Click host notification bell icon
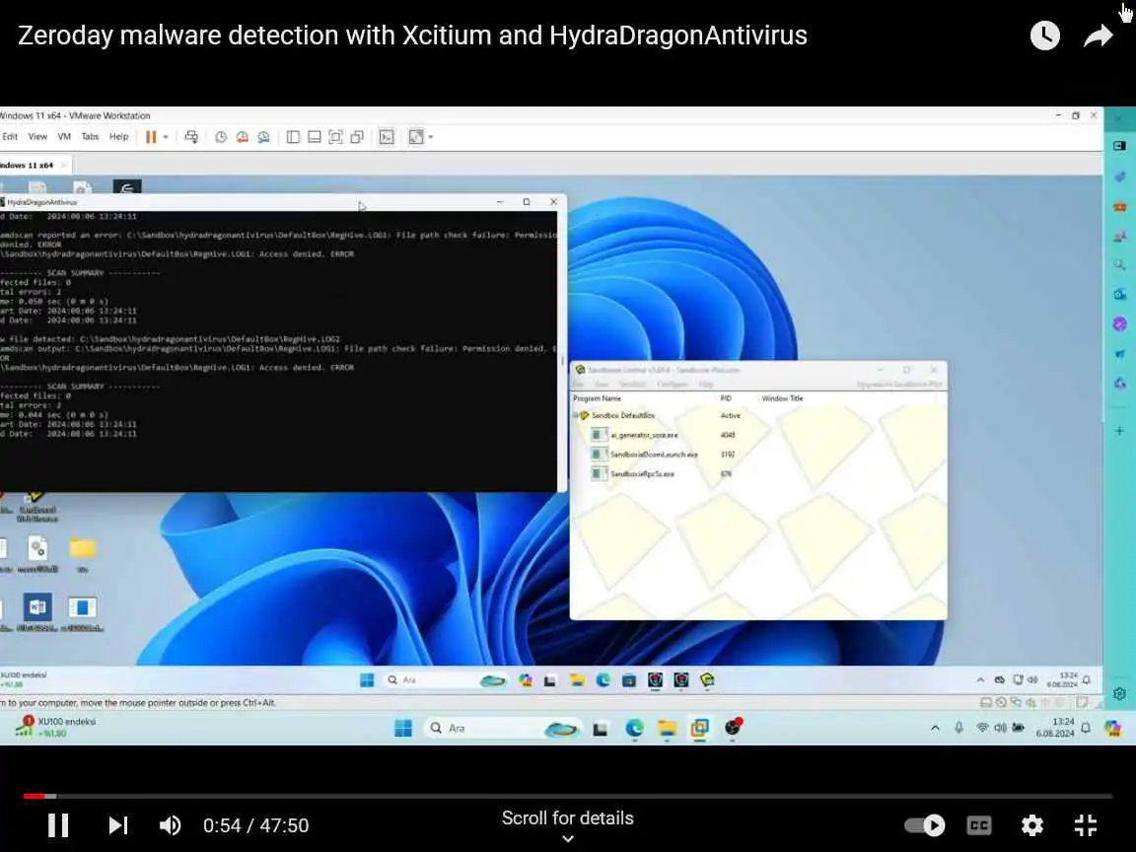Image resolution: width=1136 pixels, height=852 pixels. (1086, 728)
